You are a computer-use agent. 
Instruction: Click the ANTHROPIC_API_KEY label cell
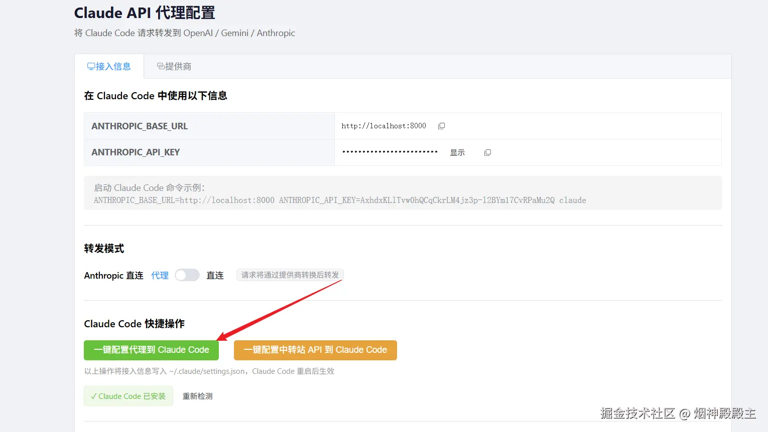209,152
